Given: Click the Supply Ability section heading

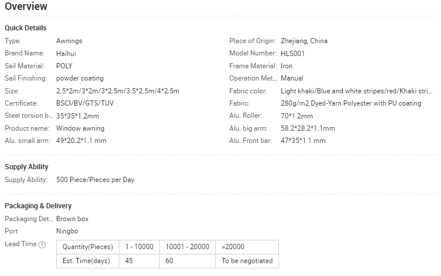Looking at the screenshot, I should 26,167.
